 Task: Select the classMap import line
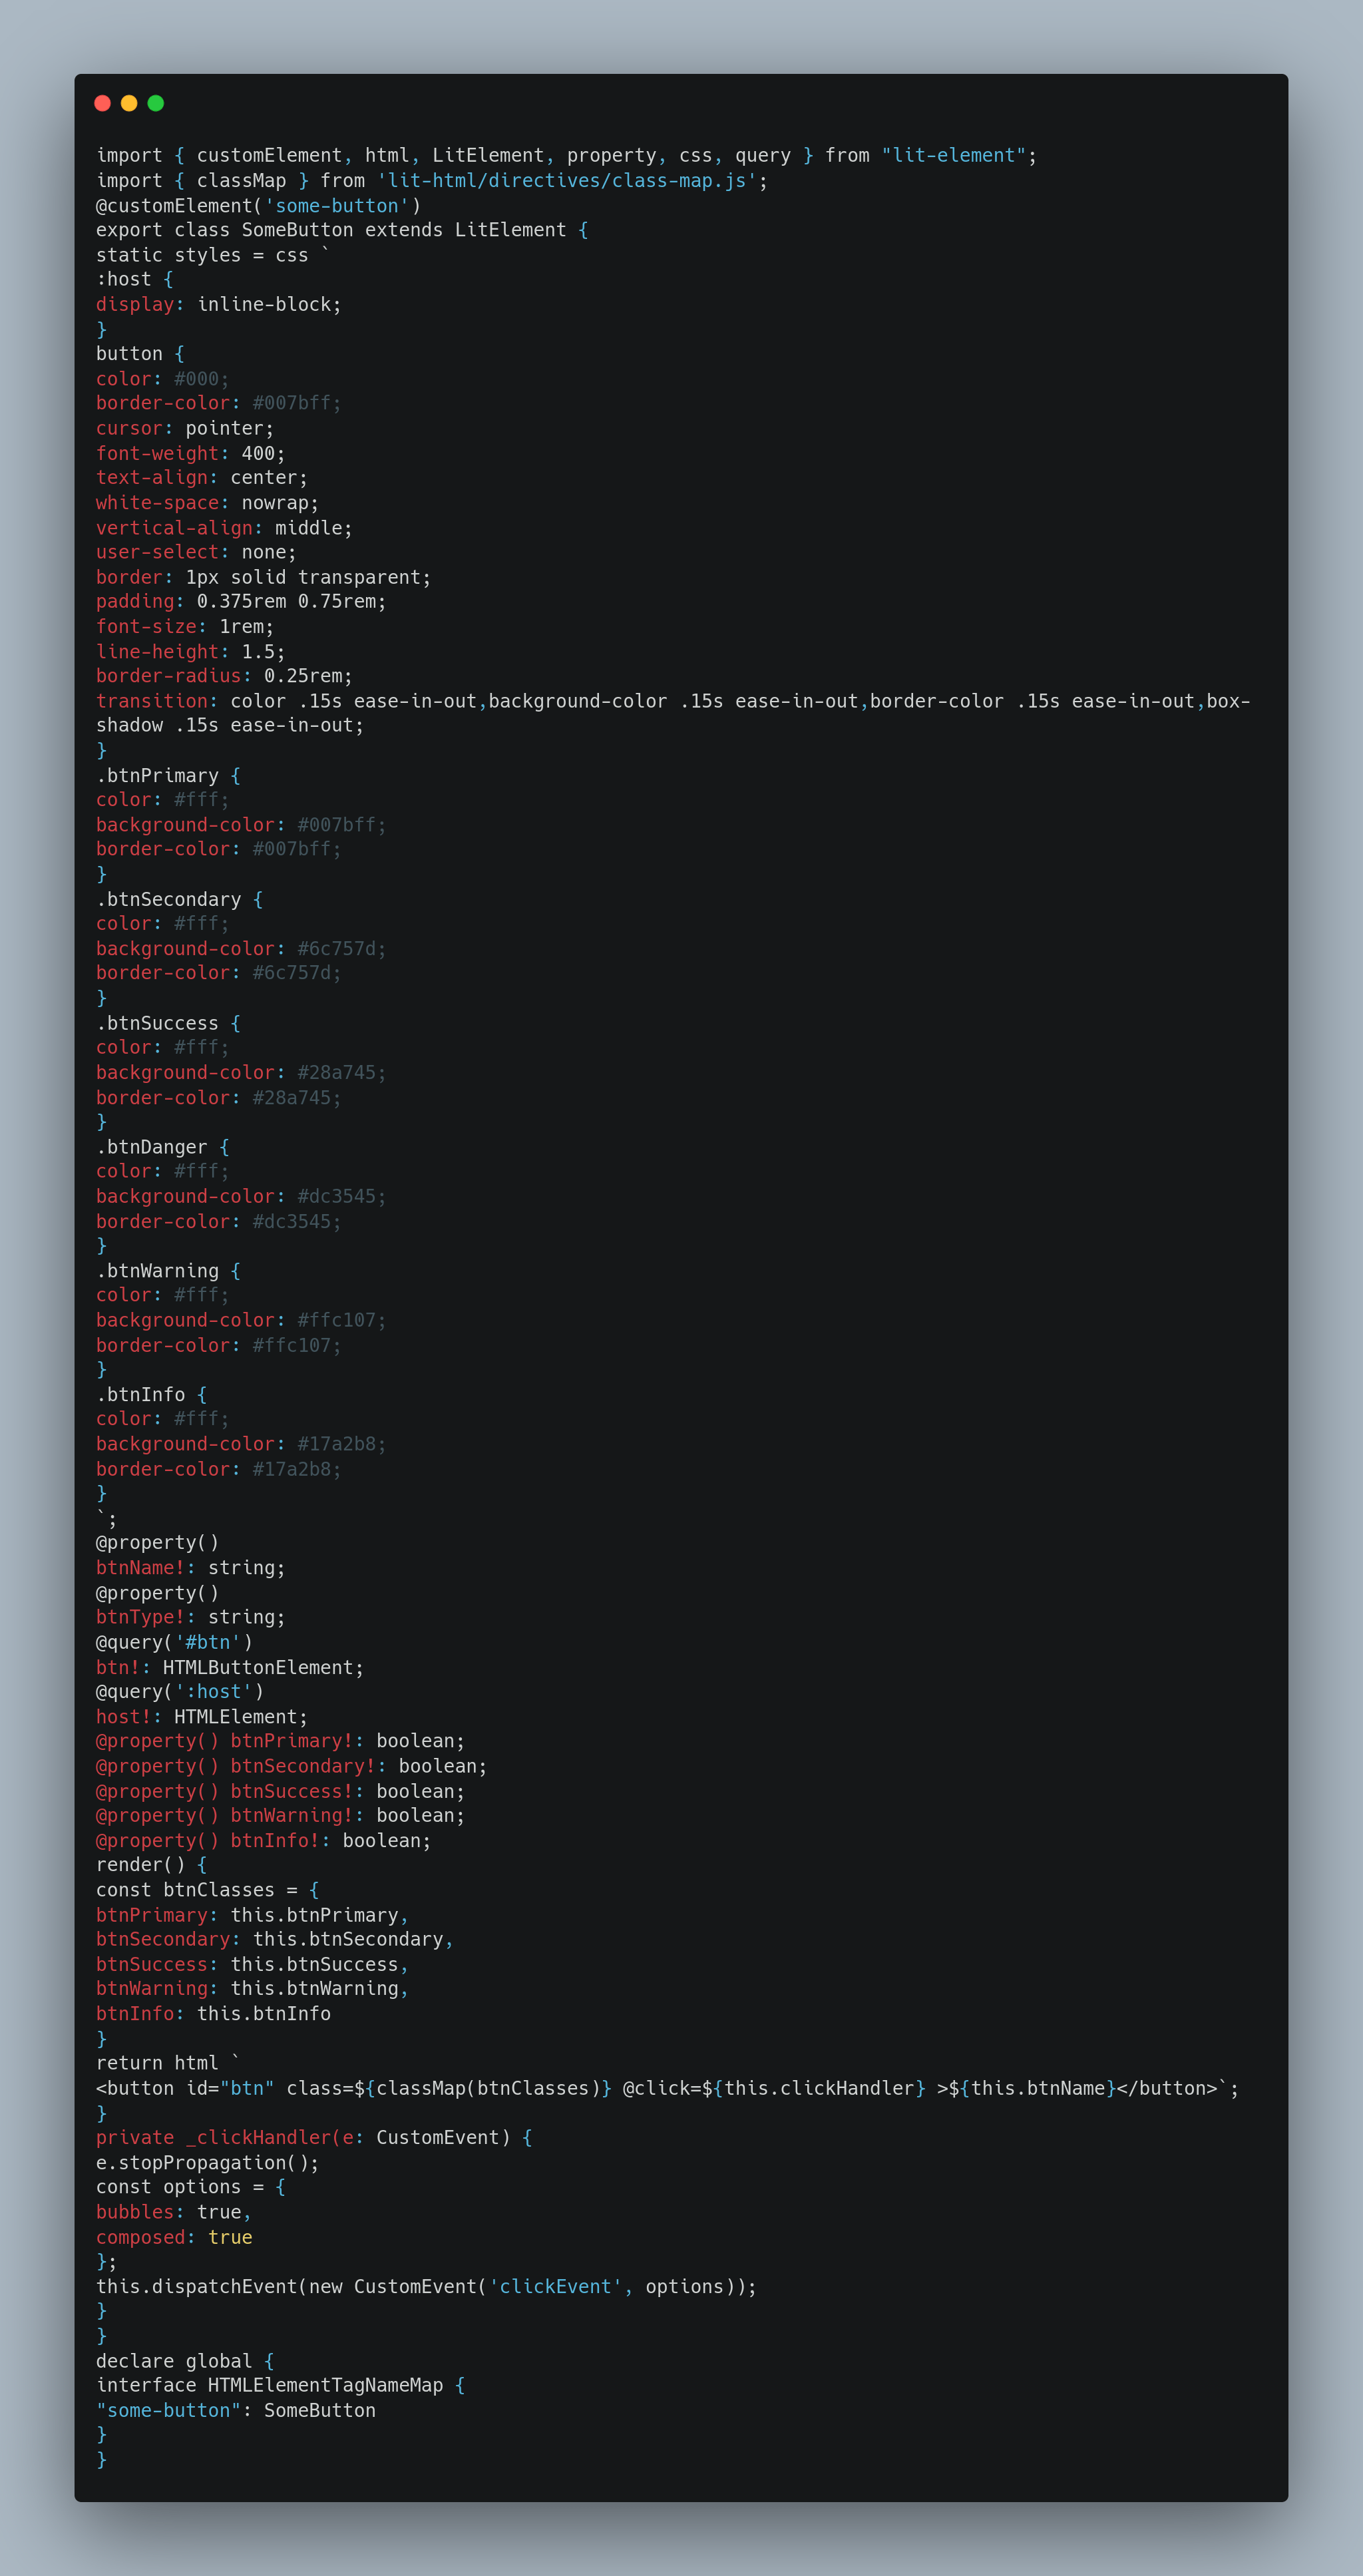[432, 180]
